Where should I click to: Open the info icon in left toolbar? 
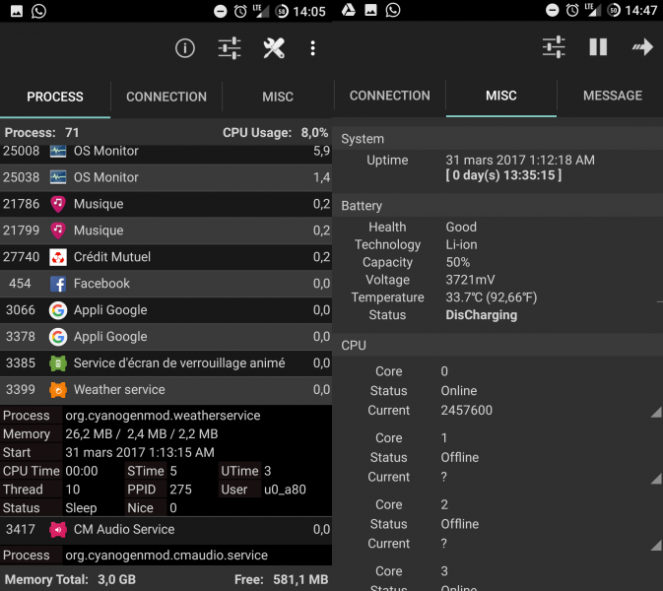[185, 48]
